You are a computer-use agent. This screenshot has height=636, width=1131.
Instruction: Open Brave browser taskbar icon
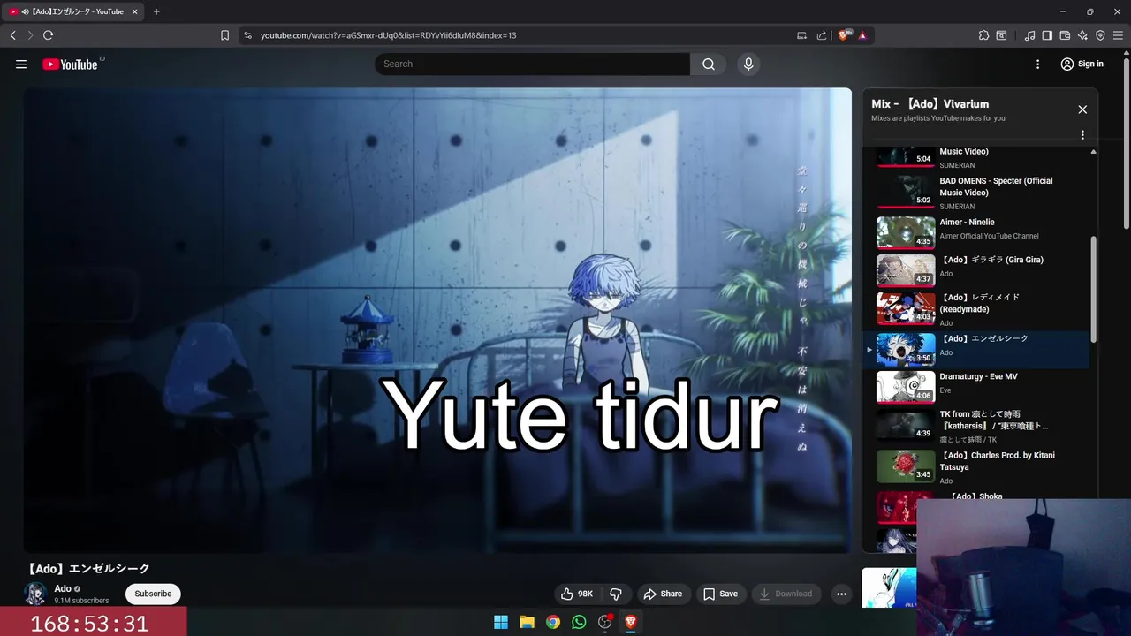click(631, 622)
